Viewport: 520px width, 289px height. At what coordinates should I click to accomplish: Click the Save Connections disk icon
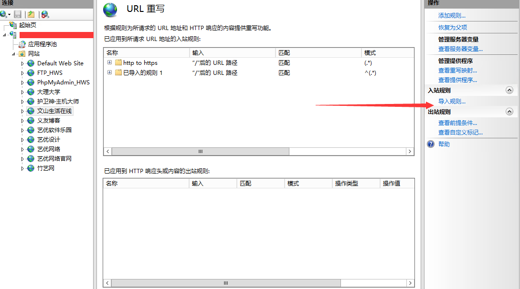coord(18,14)
